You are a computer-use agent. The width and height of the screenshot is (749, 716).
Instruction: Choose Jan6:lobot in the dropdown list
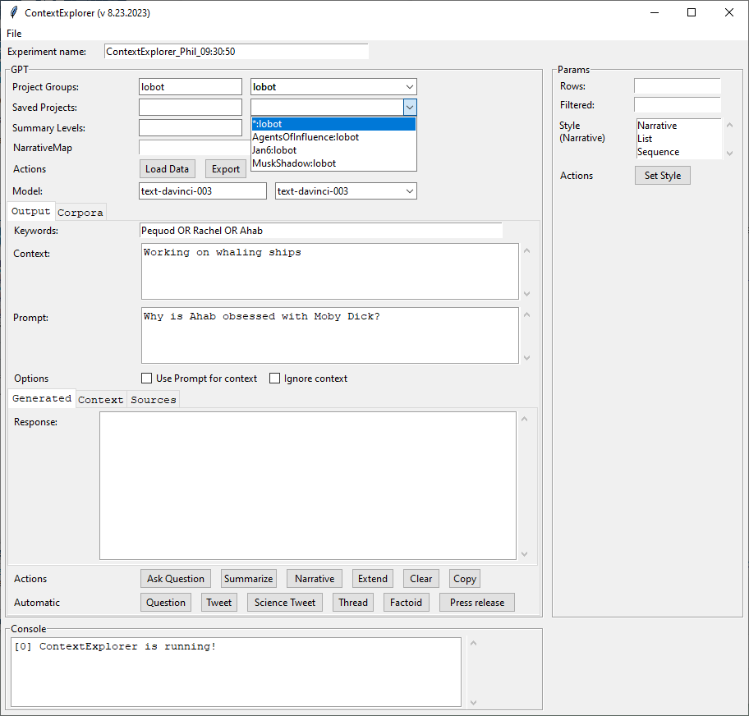(274, 150)
